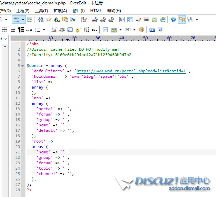Image resolution: width=216 pixels, height=197 pixels.
Task: Toggle the folder tree directory panel
Action: click(182, 20)
